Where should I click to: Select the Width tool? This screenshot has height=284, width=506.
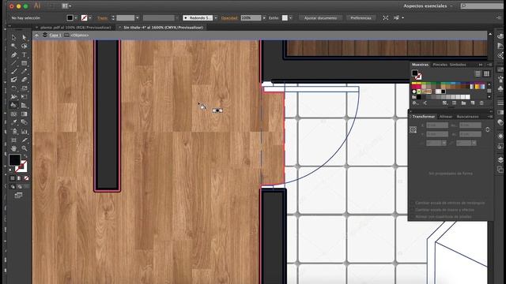tap(13, 96)
